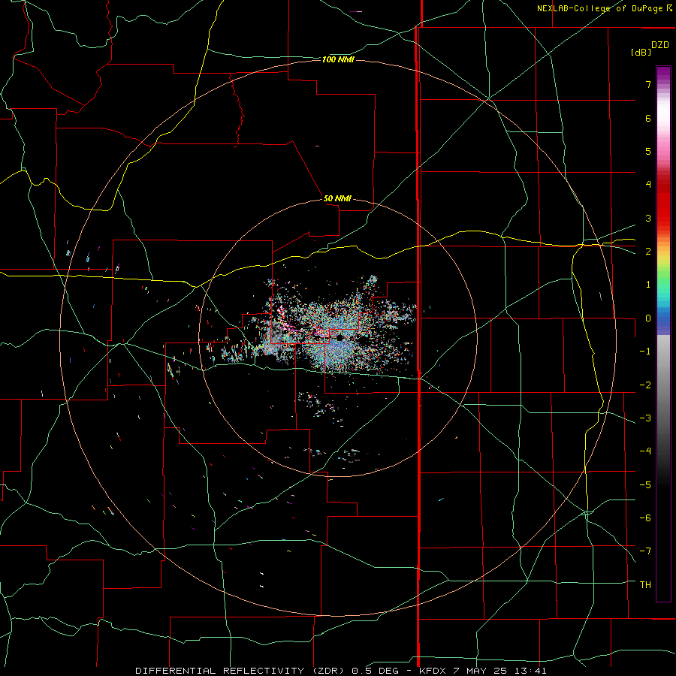Click the -4 value on the color scale
The height and width of the screenshot is (676, 676).
645,451
